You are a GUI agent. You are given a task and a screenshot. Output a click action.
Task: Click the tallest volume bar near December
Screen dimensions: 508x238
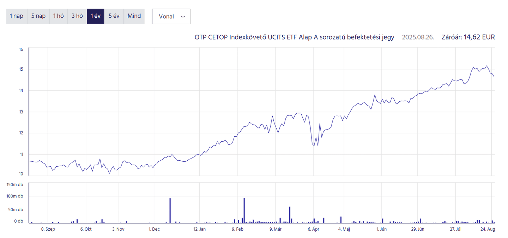[170, 210]
